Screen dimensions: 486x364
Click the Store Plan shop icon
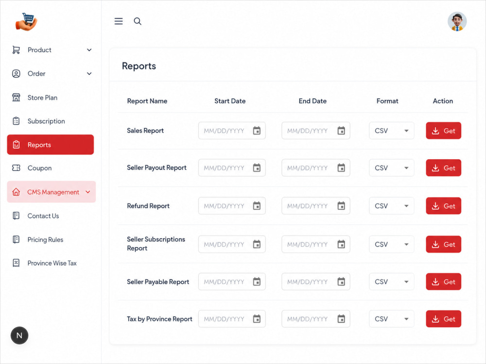16,98
